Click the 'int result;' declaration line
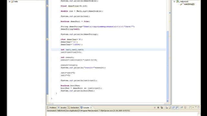Viewport: 207px width, 116px height. point(67,57)
